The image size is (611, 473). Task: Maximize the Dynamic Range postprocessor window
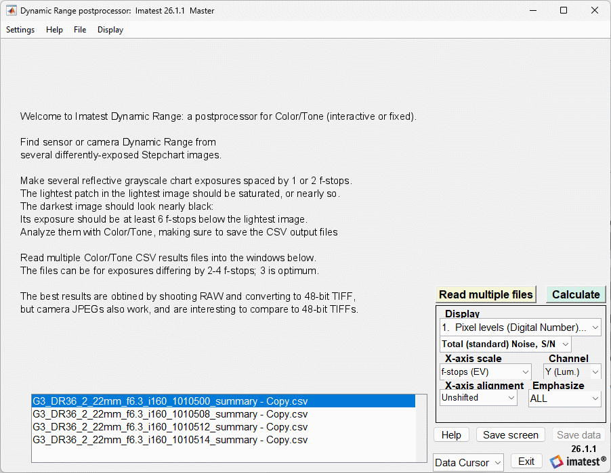564,11
